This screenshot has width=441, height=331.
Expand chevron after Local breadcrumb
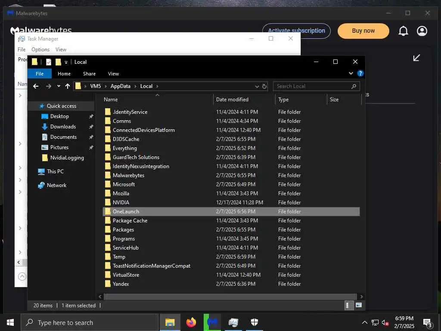tap(157, 86)
